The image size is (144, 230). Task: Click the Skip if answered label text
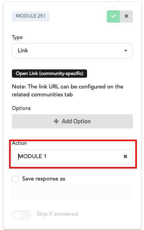click(x=57, y=214)
